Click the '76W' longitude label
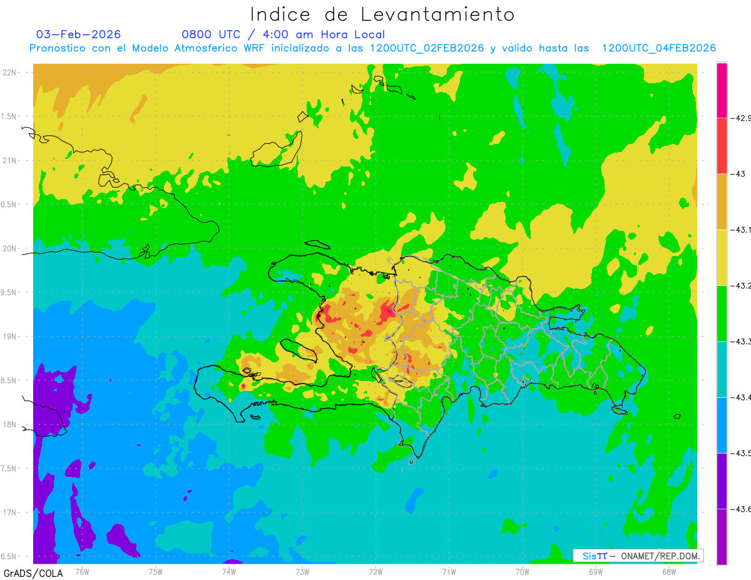Viewport: 751px width, 580px height. 82,572
